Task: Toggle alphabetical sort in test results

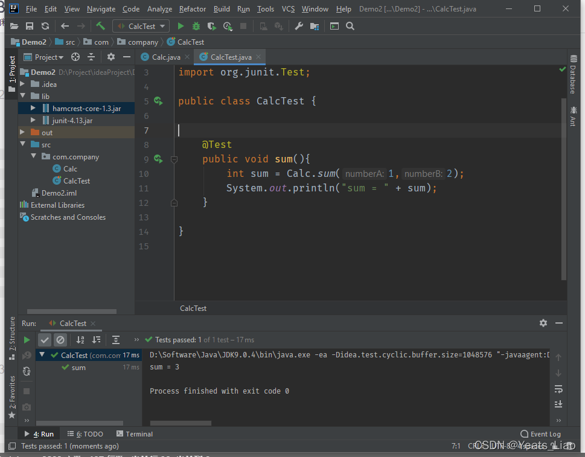Action: click(x=80, y=340)
